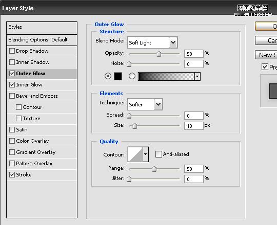Image resolution: width=277 pixels, height=225 pixels.
Task: Click the New Style button
Action: click(266, 55)
